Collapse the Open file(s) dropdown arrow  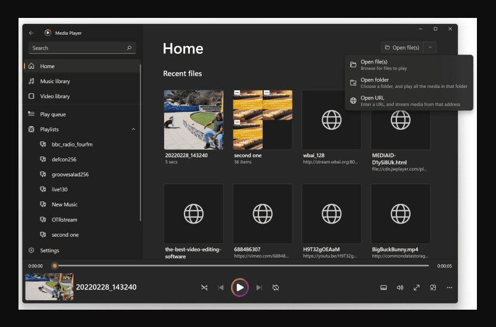(x=430, y=48)
